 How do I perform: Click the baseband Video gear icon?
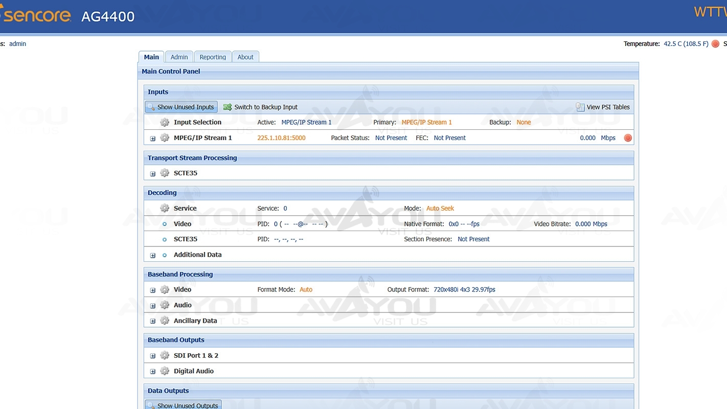[x=165, y=289]
